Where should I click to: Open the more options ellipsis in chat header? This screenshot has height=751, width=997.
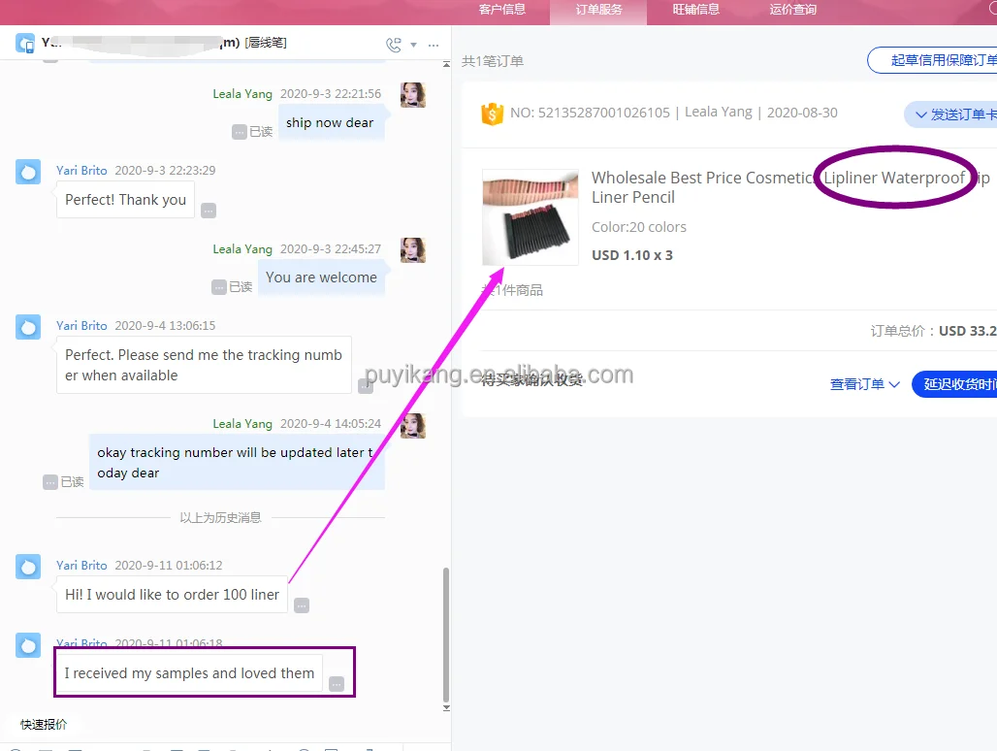(x=434, y=46)
